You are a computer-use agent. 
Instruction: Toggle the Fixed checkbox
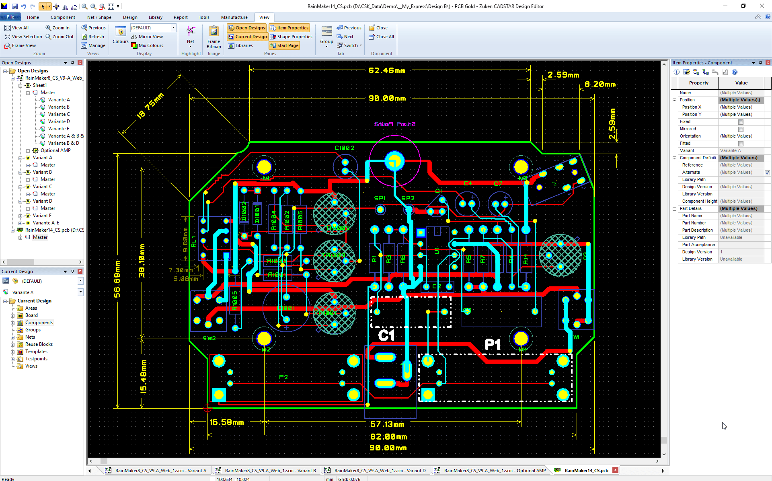click(x=741, y=122)
